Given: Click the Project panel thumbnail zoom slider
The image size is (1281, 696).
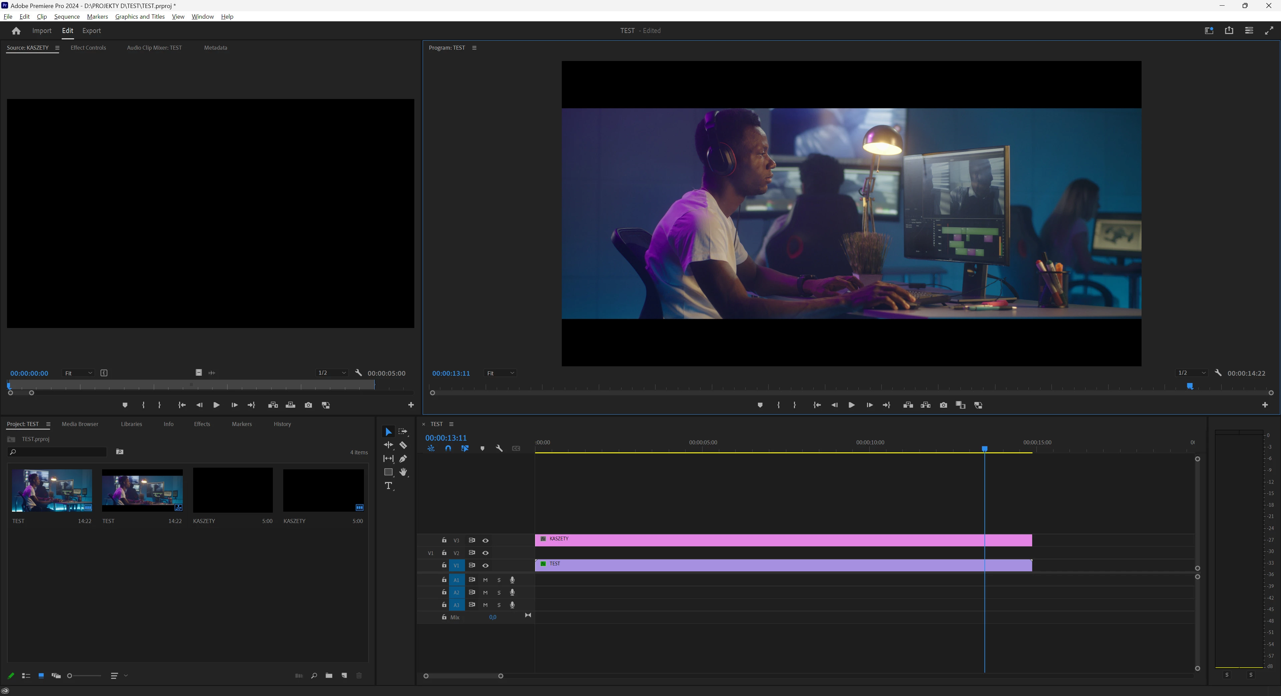Looking at the screenshot, I should pos(84,676).
